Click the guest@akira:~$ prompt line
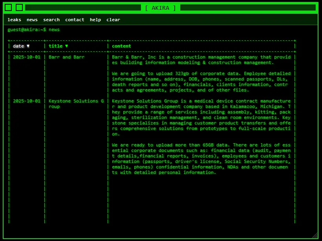 coord(27,29)
